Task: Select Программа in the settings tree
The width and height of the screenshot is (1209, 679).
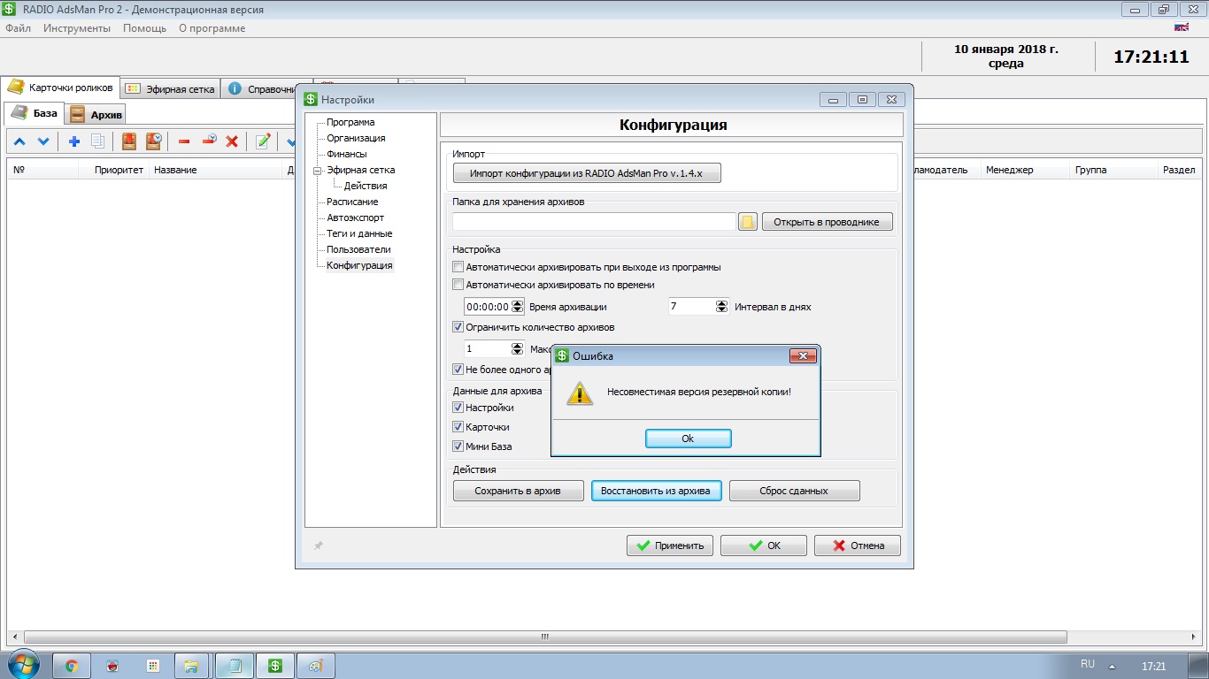Action: pos(350,122)
